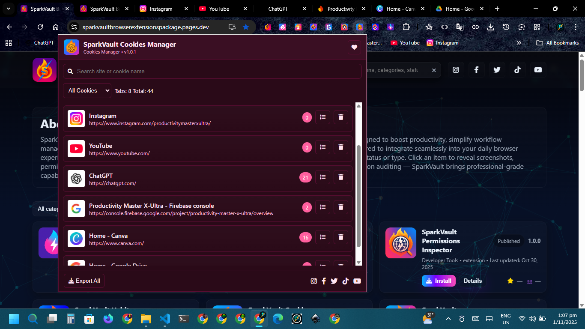Open cookie list for ChatGPT row
The image size is (585, 329).
point(322,177)
